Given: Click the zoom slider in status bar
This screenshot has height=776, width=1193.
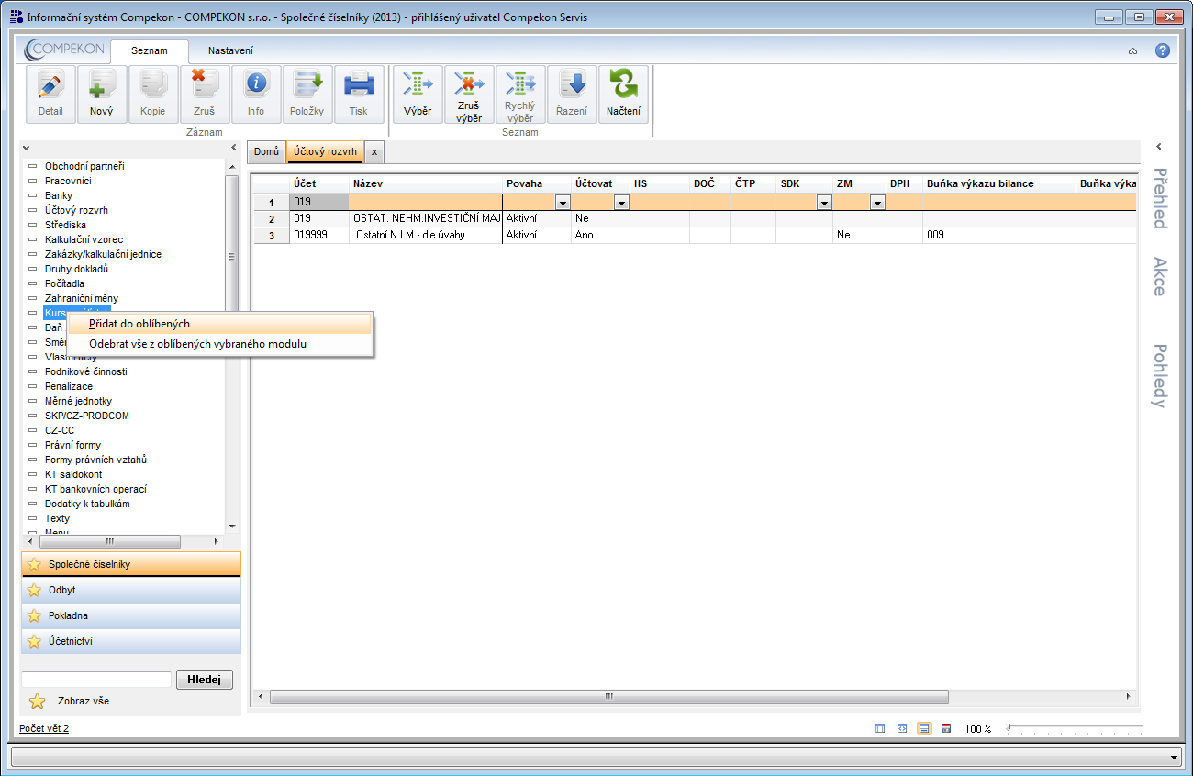Looking at the screenshot, I should [1074, 728].
